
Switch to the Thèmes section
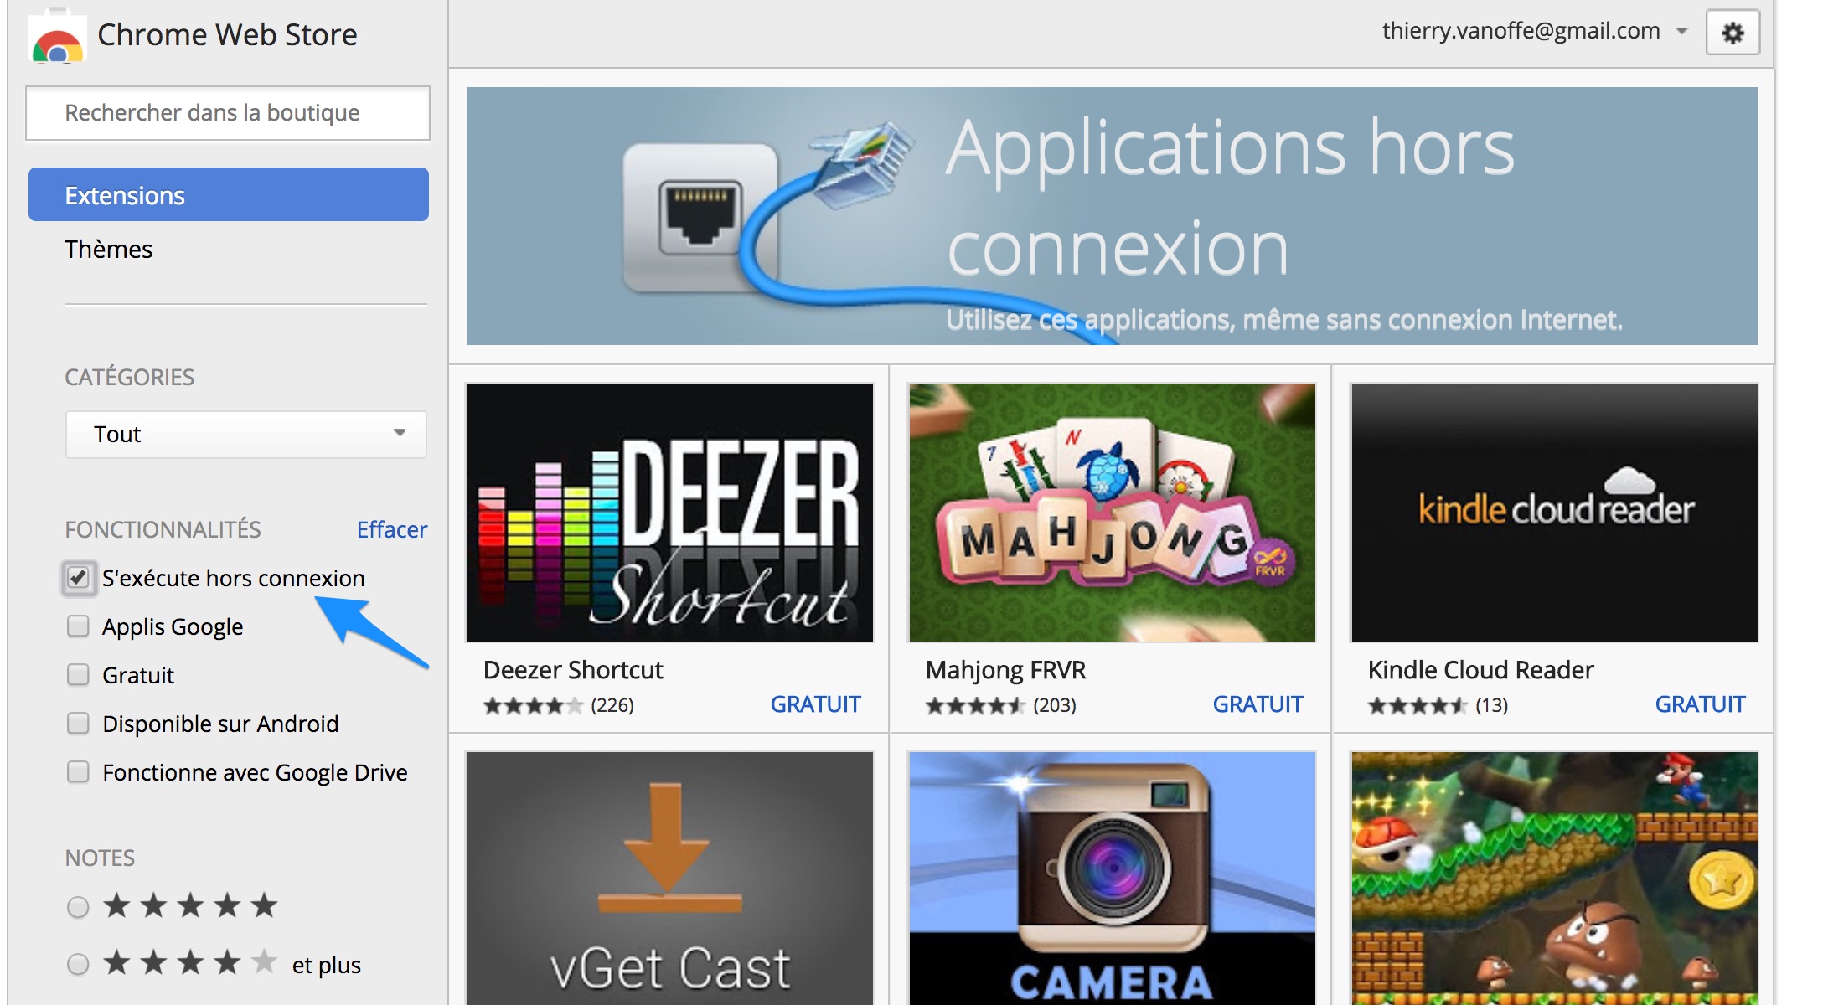coord(109,249)
